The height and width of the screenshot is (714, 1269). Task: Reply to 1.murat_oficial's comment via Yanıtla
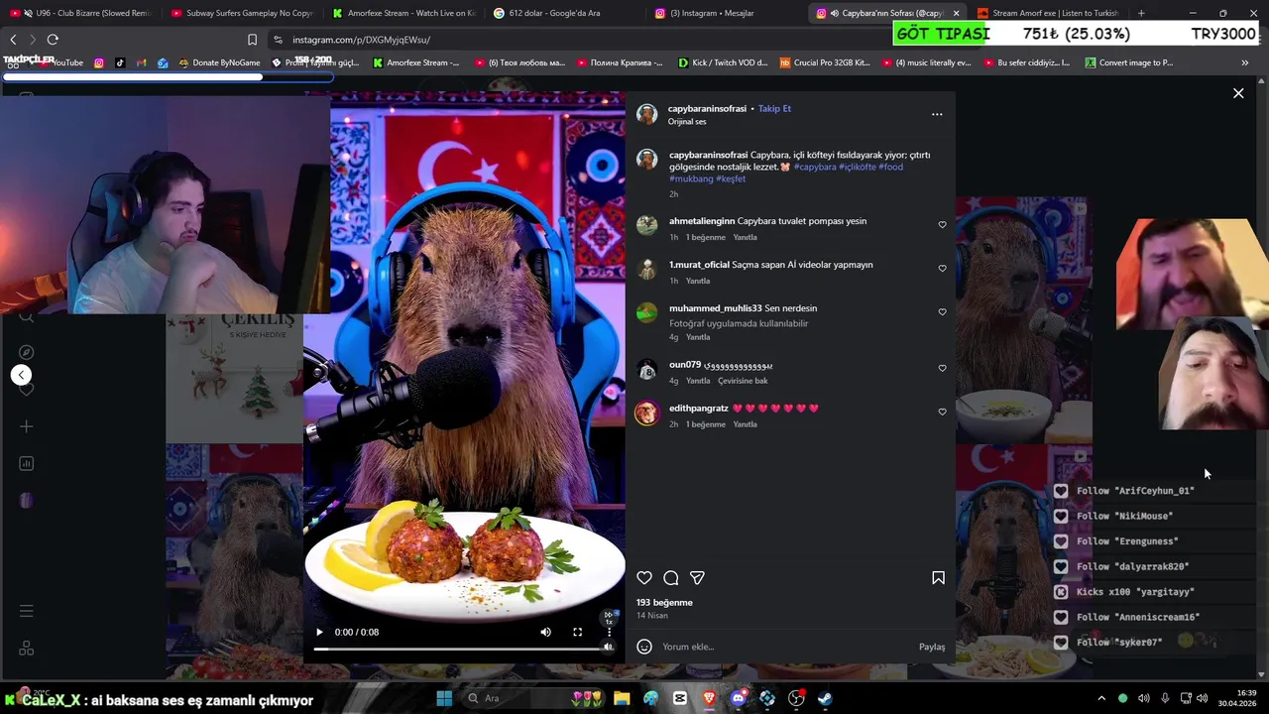(x=698, y=282)
